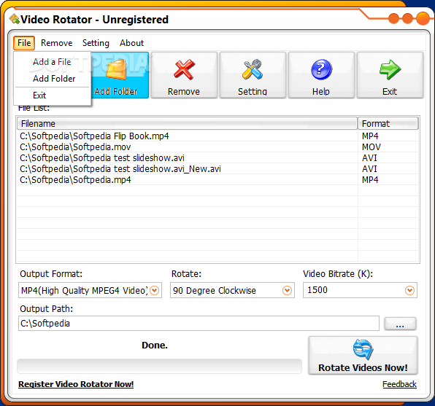The width and height of the screenshot is (435, 406).
Task: Click the blue question mark Help button
Action: pyautogui.click(x=321, y=75)
